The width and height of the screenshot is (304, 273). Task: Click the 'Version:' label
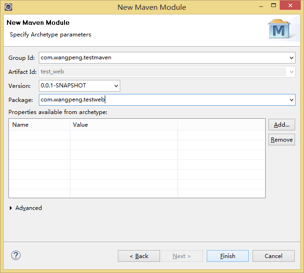click(x=19, y=86)
